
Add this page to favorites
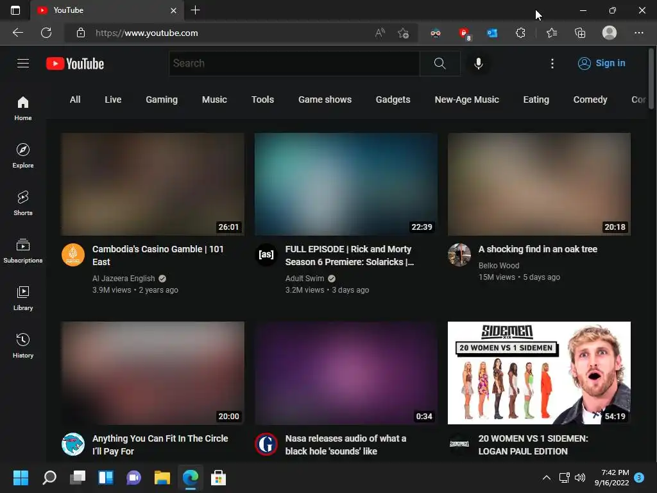pos(404,33)
